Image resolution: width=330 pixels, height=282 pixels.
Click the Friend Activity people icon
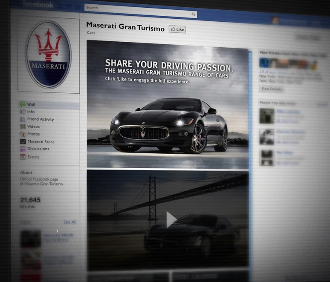pos(23,119)
